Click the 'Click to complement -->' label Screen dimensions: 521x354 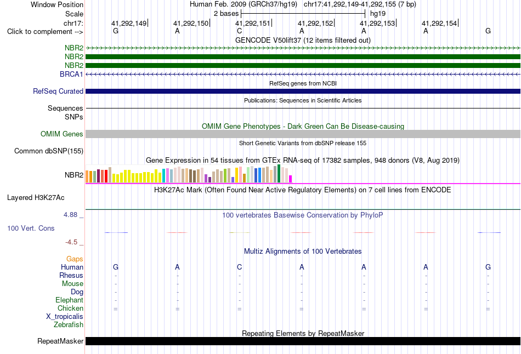coord(45,32)
